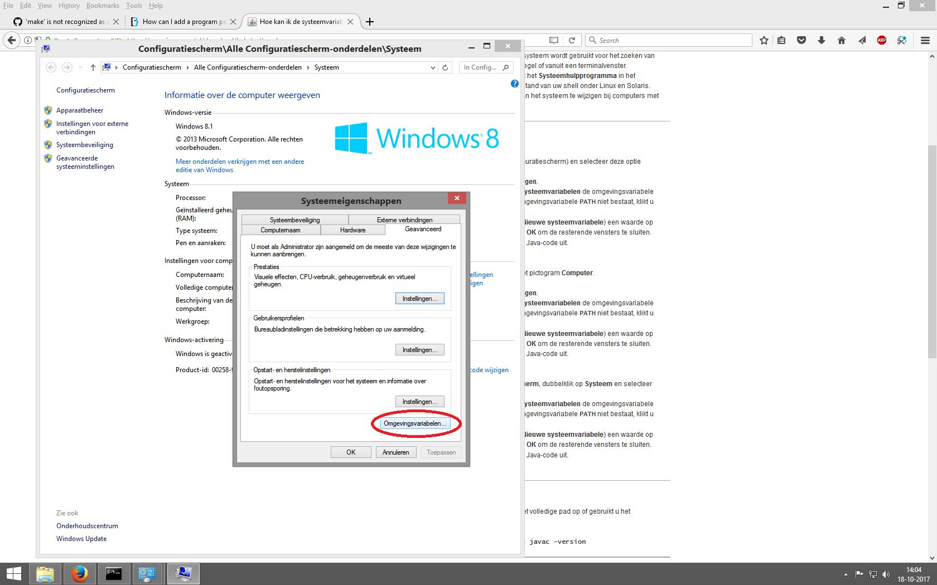Bookmark this page star icon
The image size is (937, 585).
pyautogui.click(x=764, y=40)
